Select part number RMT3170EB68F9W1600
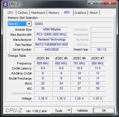The image size is (119, 117). click(x=52, y=44)
